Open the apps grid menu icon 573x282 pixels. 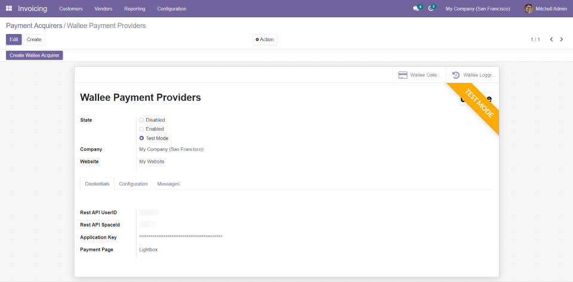coord(9,8)
